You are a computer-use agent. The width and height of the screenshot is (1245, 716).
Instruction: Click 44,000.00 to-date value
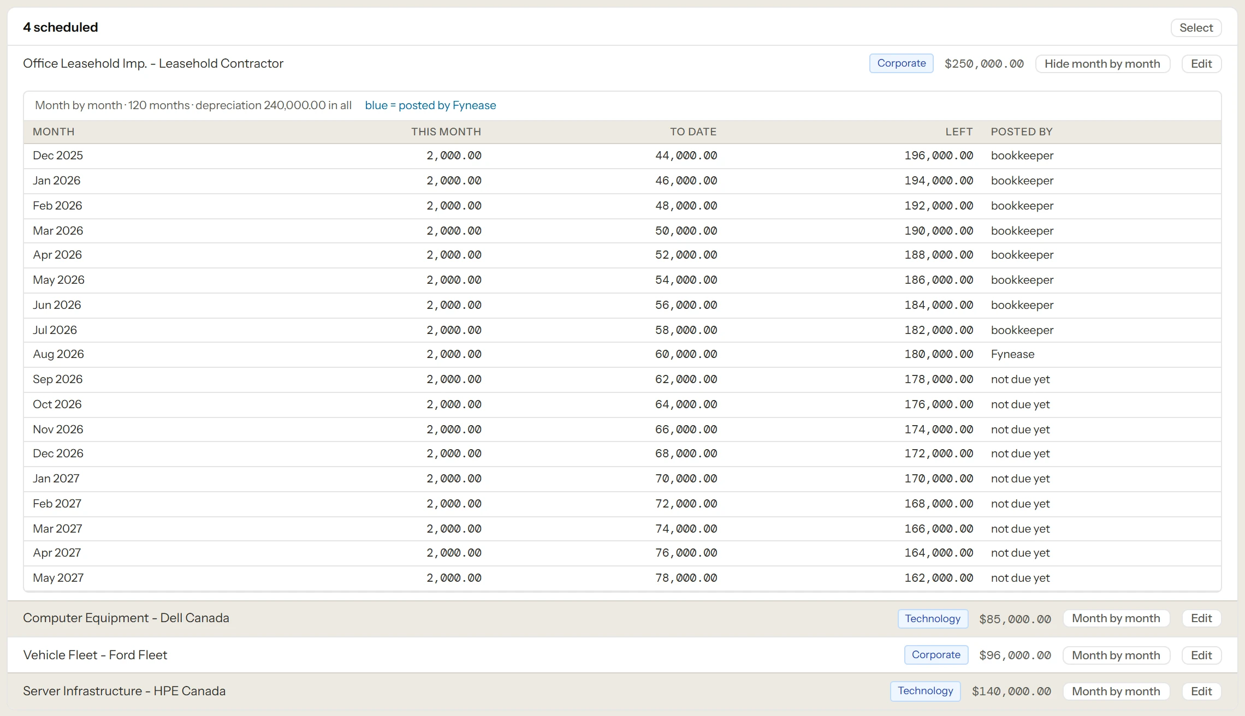[686, 156]
